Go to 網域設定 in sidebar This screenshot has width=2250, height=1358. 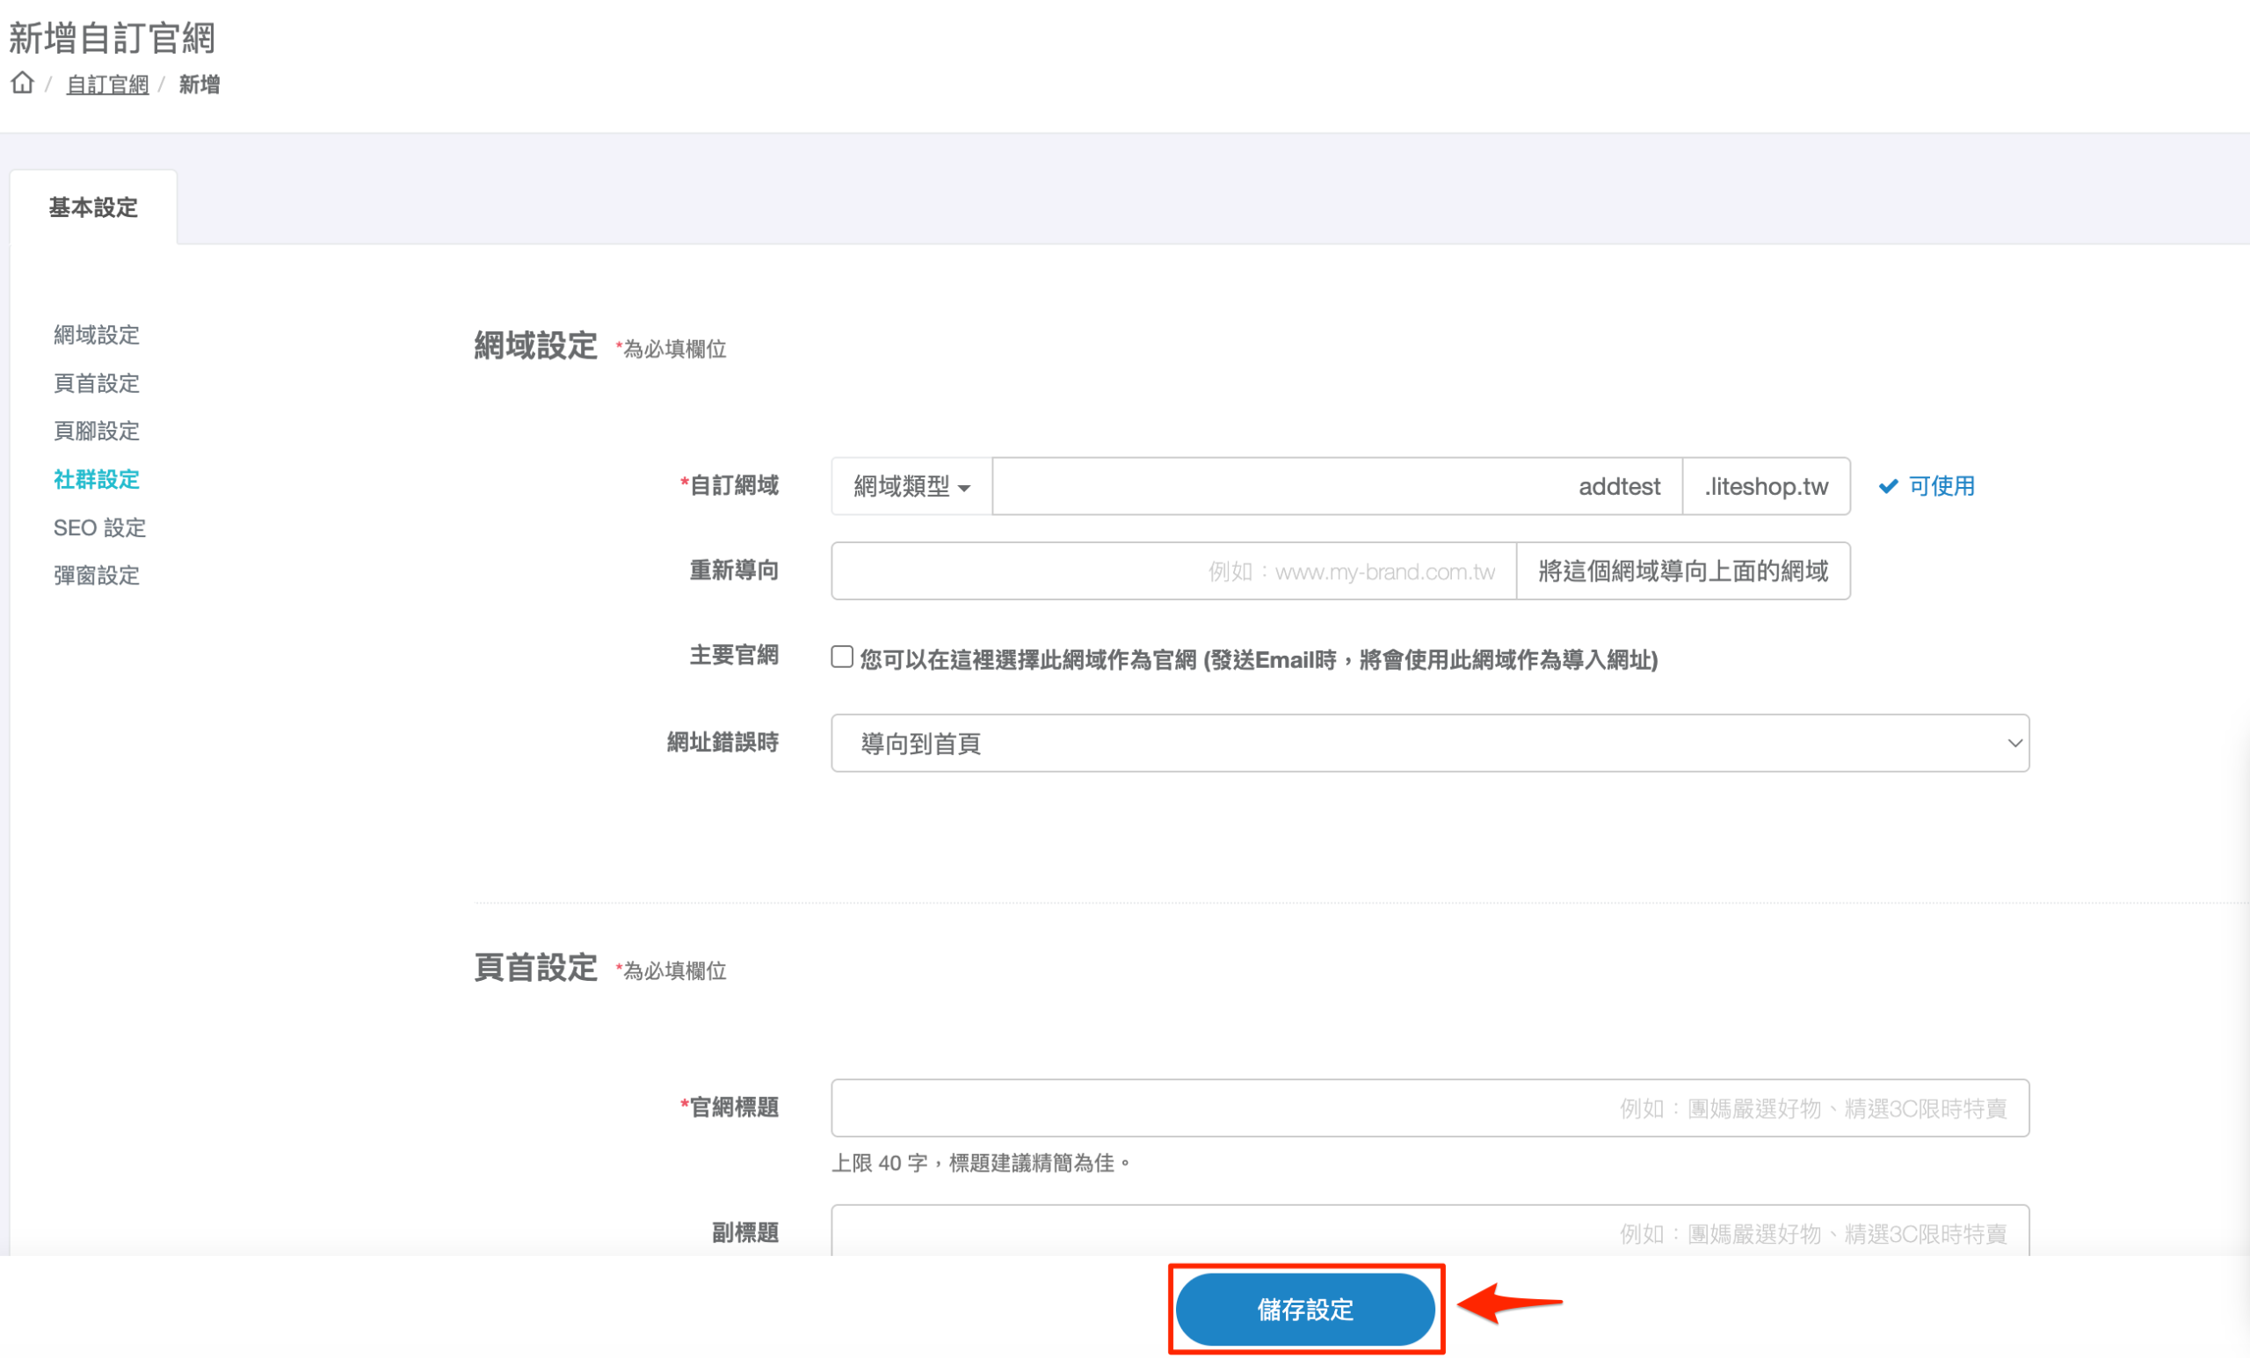click(x=96, y=335)
